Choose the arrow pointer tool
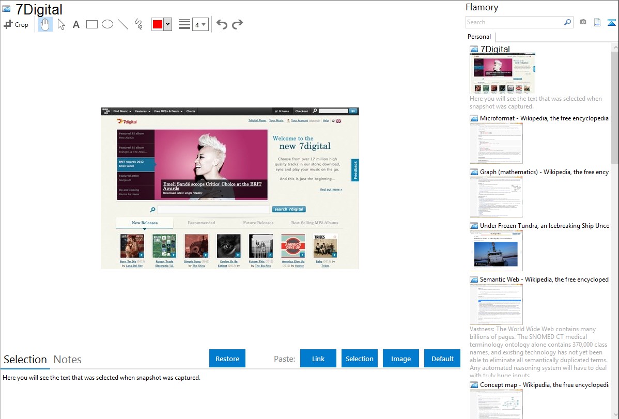 [x=61, y=24]
